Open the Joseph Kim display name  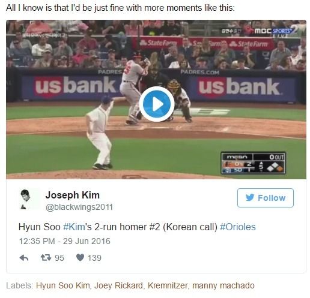click(73, 195)
